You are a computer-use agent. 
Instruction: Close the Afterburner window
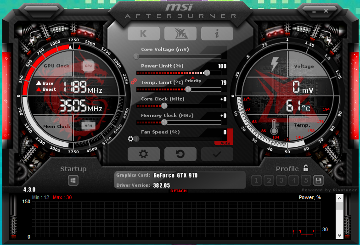coord(326,11)
